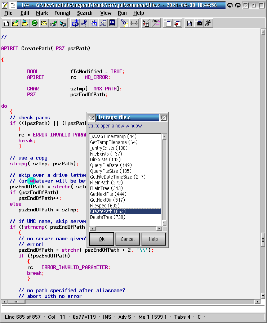Click the green Refresh/revert file icon

35,23
